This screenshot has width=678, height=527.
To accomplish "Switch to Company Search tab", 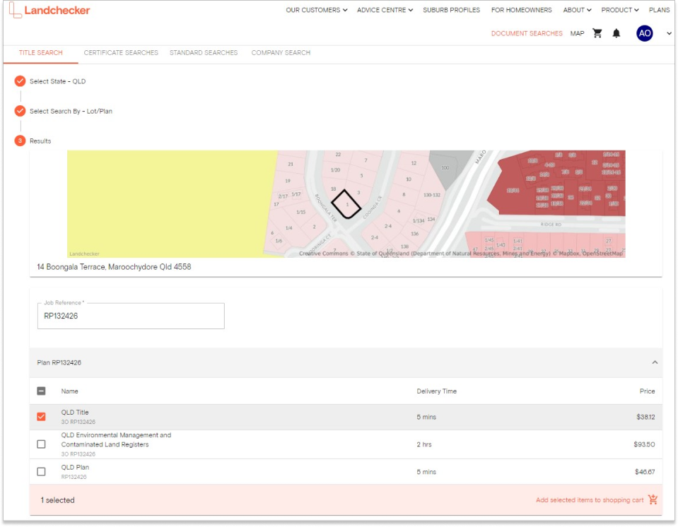I will [x=281, y=53].
